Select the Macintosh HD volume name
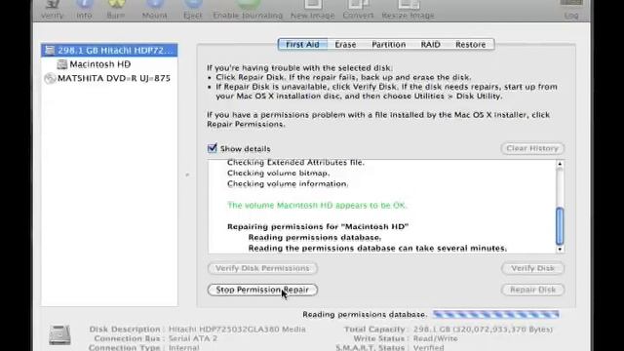Image resolution: width=624 pixels, height=351 pixels. click(x=99, y=64)
